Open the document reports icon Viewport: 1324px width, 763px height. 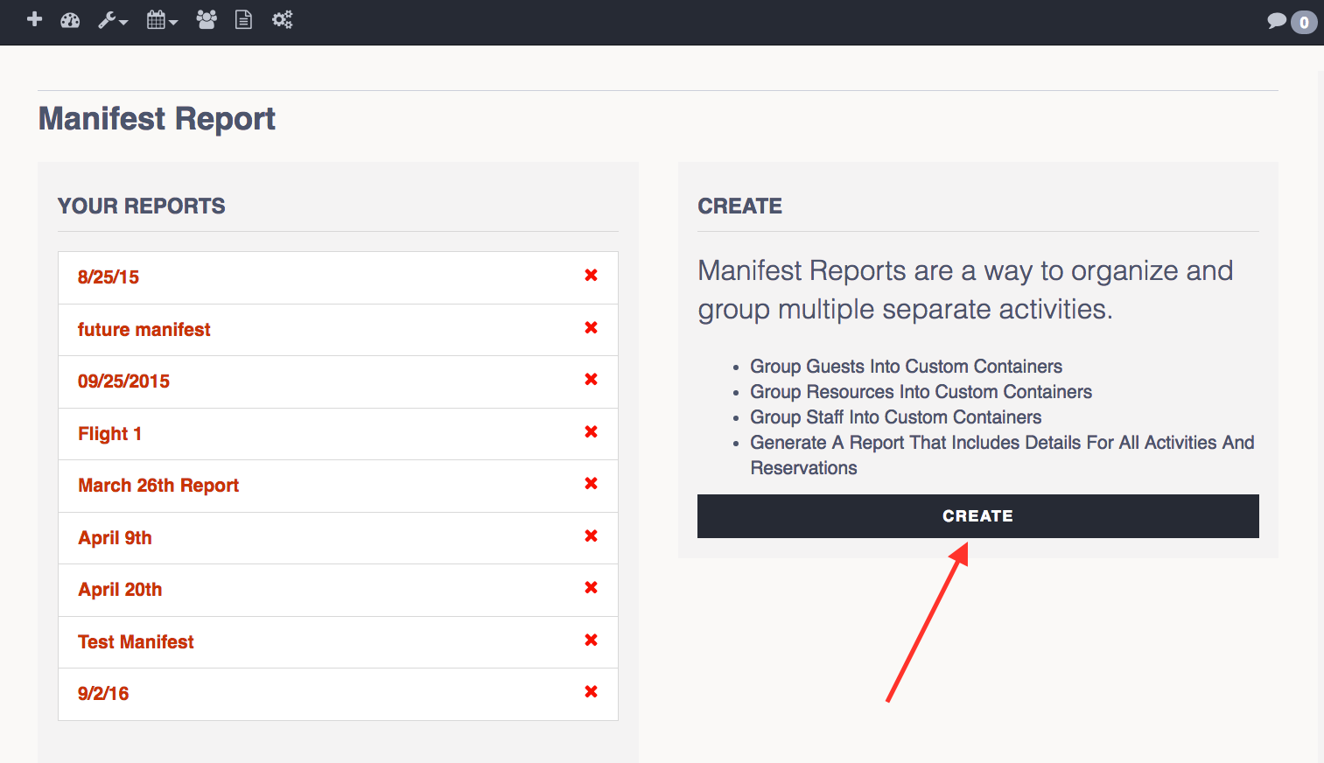(243, 19)
